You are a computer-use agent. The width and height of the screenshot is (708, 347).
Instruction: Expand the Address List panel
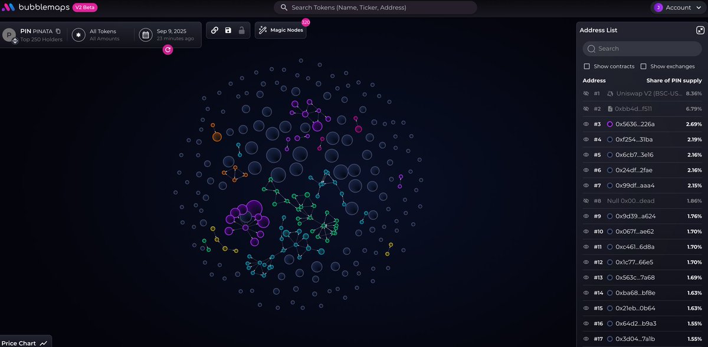(700, 30)
